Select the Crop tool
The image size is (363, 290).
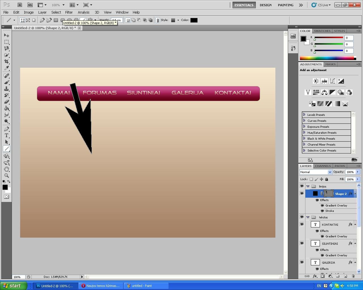tap(7, 61)
